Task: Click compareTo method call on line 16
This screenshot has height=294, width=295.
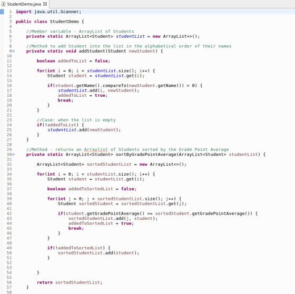Action: [114, 86]
